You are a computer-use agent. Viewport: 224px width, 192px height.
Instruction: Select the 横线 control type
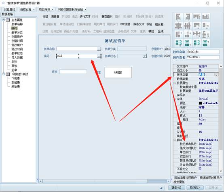[151, 31]
